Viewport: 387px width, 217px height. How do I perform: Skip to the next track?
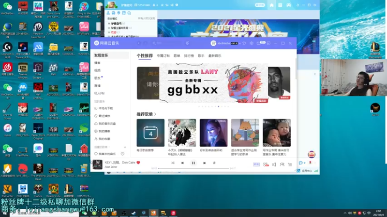point(204,163)
